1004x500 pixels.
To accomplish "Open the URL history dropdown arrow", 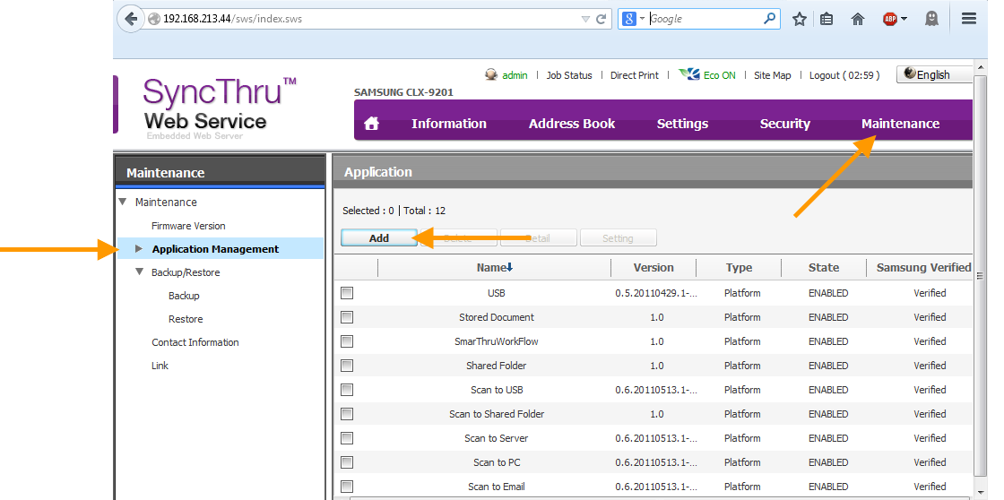I will click(x=585, y=19).
